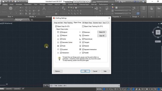Screen dimensions: 162x91
Task: Open the layer dropdown list in ribbon
Action: coord(92,8)
